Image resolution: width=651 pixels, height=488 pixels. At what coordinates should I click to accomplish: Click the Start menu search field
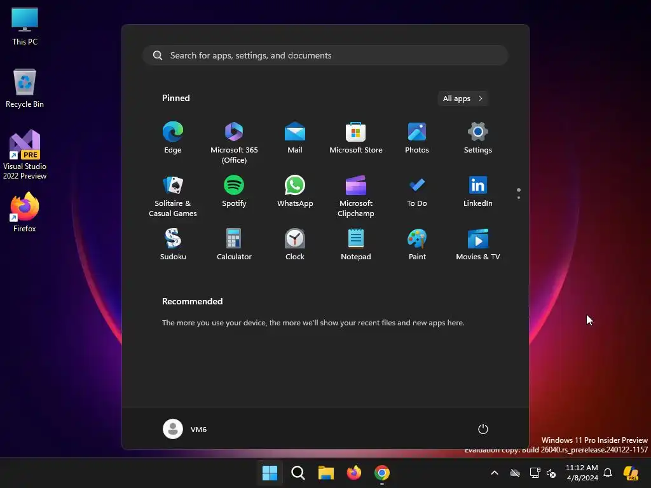(325, 55)
